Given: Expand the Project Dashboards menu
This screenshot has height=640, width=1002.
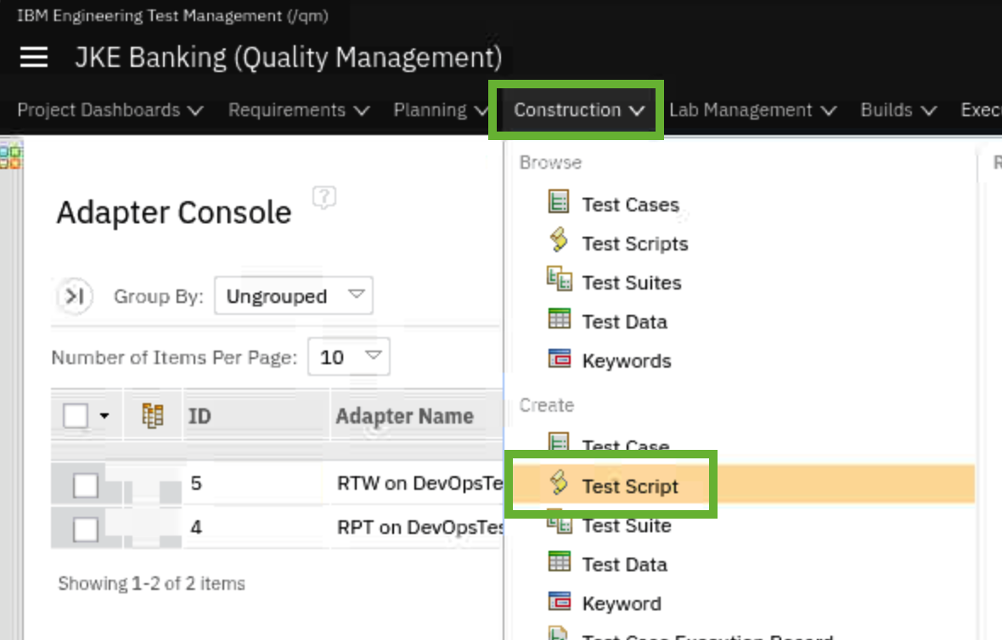Looking at the screenshot, I should 110,110.
